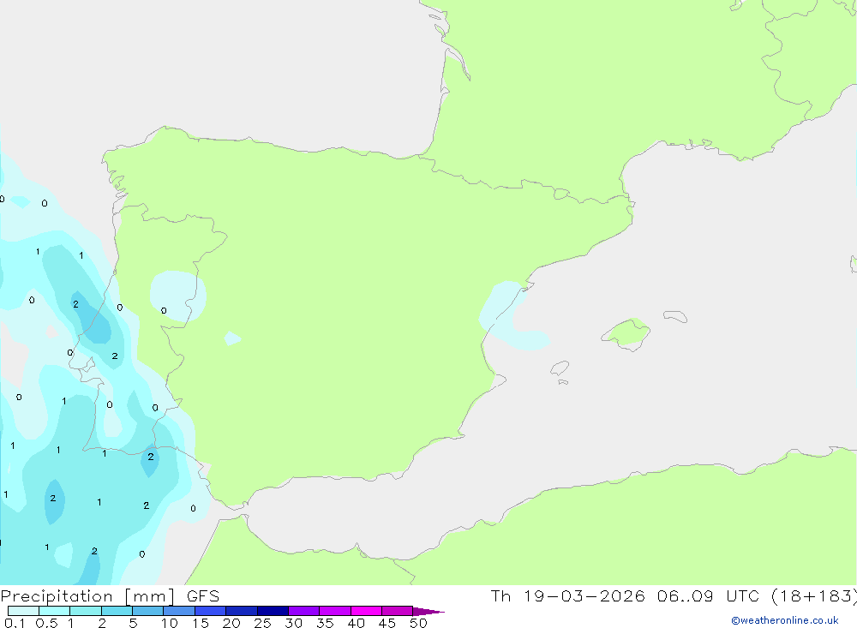
Task: Click the Ibiza island outline on map
Action: 560,368
